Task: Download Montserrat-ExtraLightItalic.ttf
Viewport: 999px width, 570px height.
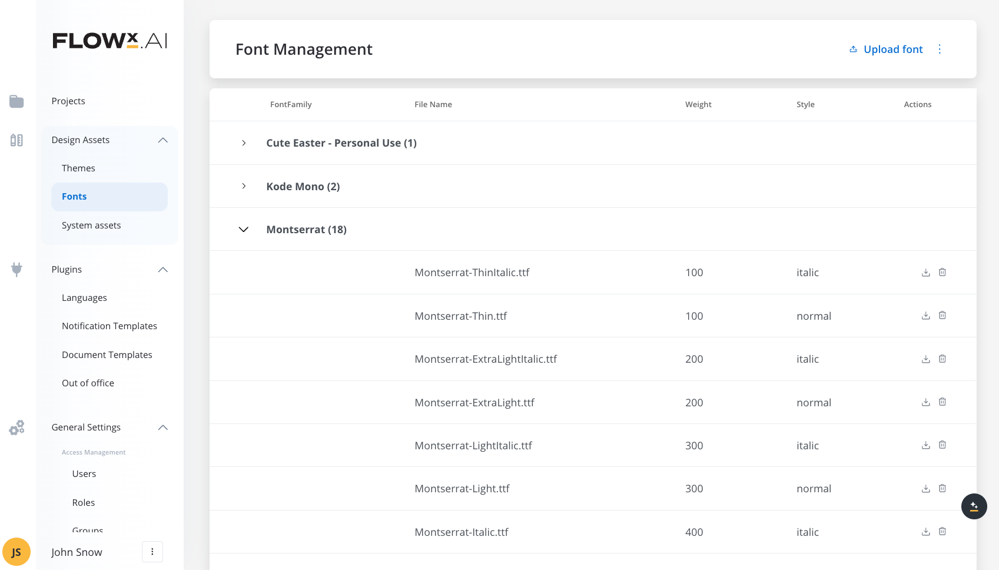Action: [925, 359]
